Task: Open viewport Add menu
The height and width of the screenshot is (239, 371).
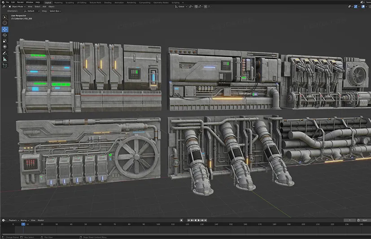Action: point(44,7)
